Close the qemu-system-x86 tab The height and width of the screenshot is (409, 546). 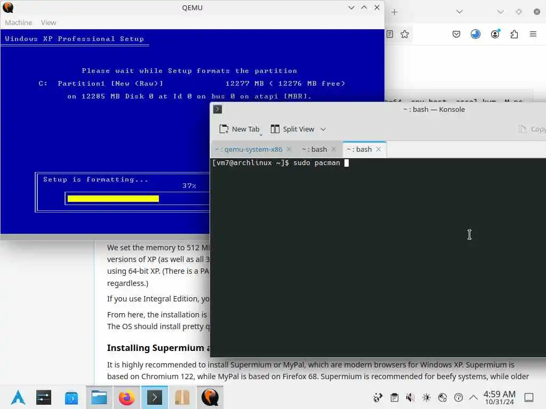tap(289, 149)
